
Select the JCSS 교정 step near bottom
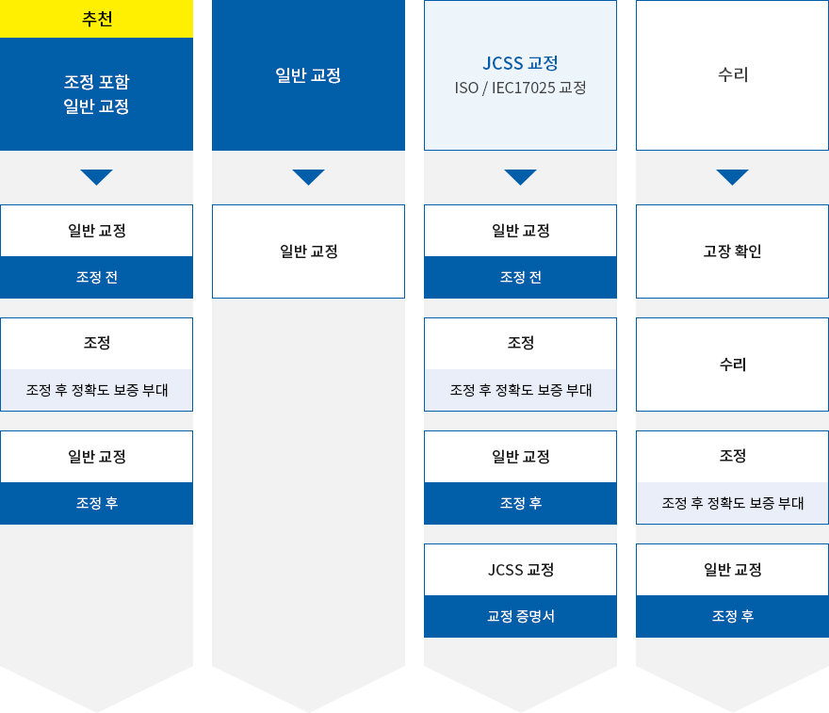(520, 570)
